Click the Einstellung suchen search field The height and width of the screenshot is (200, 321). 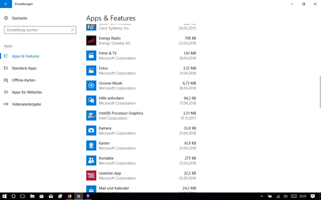(40, 30)
